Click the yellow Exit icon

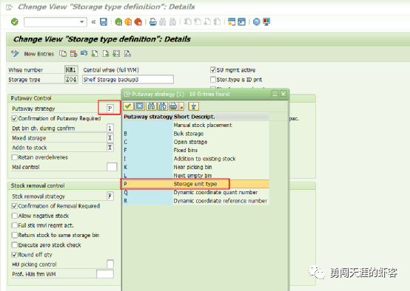[128, 22]
